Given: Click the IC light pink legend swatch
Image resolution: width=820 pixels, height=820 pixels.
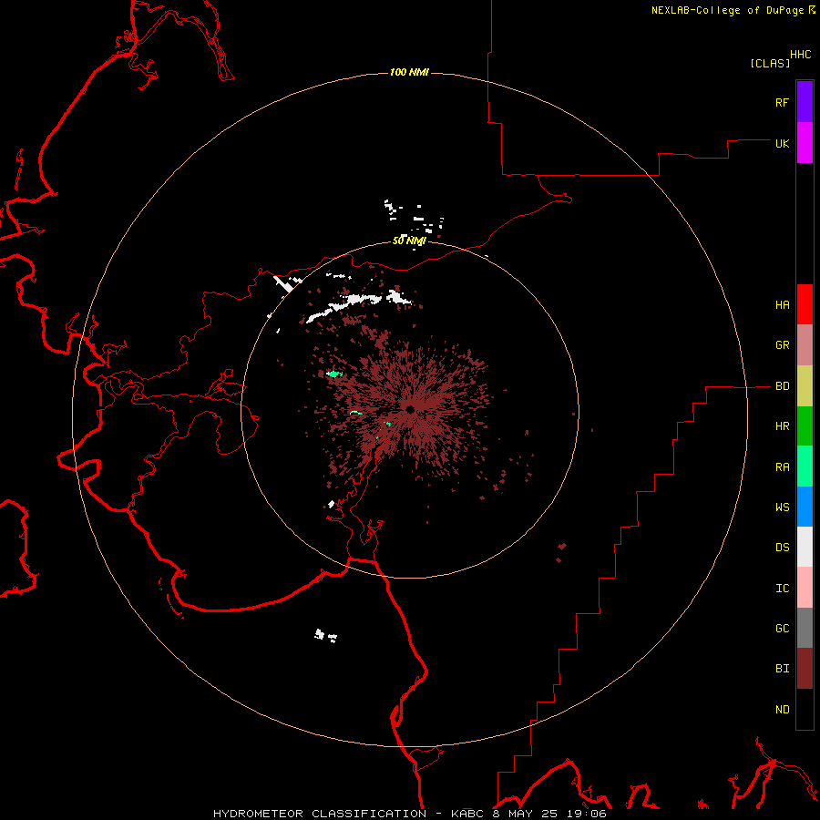Looking at the screenshot, I should point(805,588).
